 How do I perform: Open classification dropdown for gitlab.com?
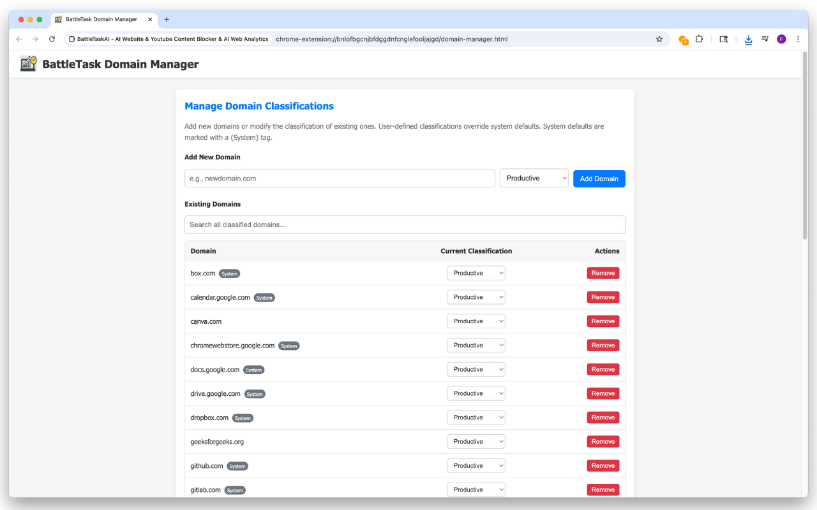coord(476,490)
